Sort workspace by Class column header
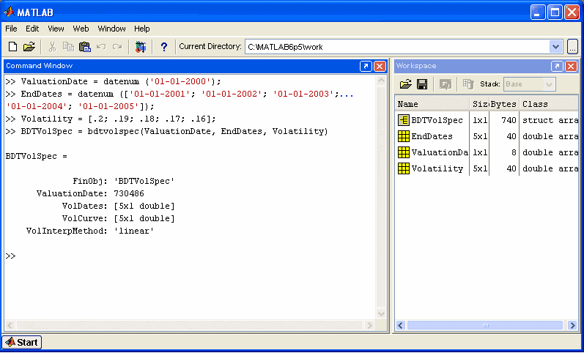Screen dimensions: 584x353 coord(549,104)
